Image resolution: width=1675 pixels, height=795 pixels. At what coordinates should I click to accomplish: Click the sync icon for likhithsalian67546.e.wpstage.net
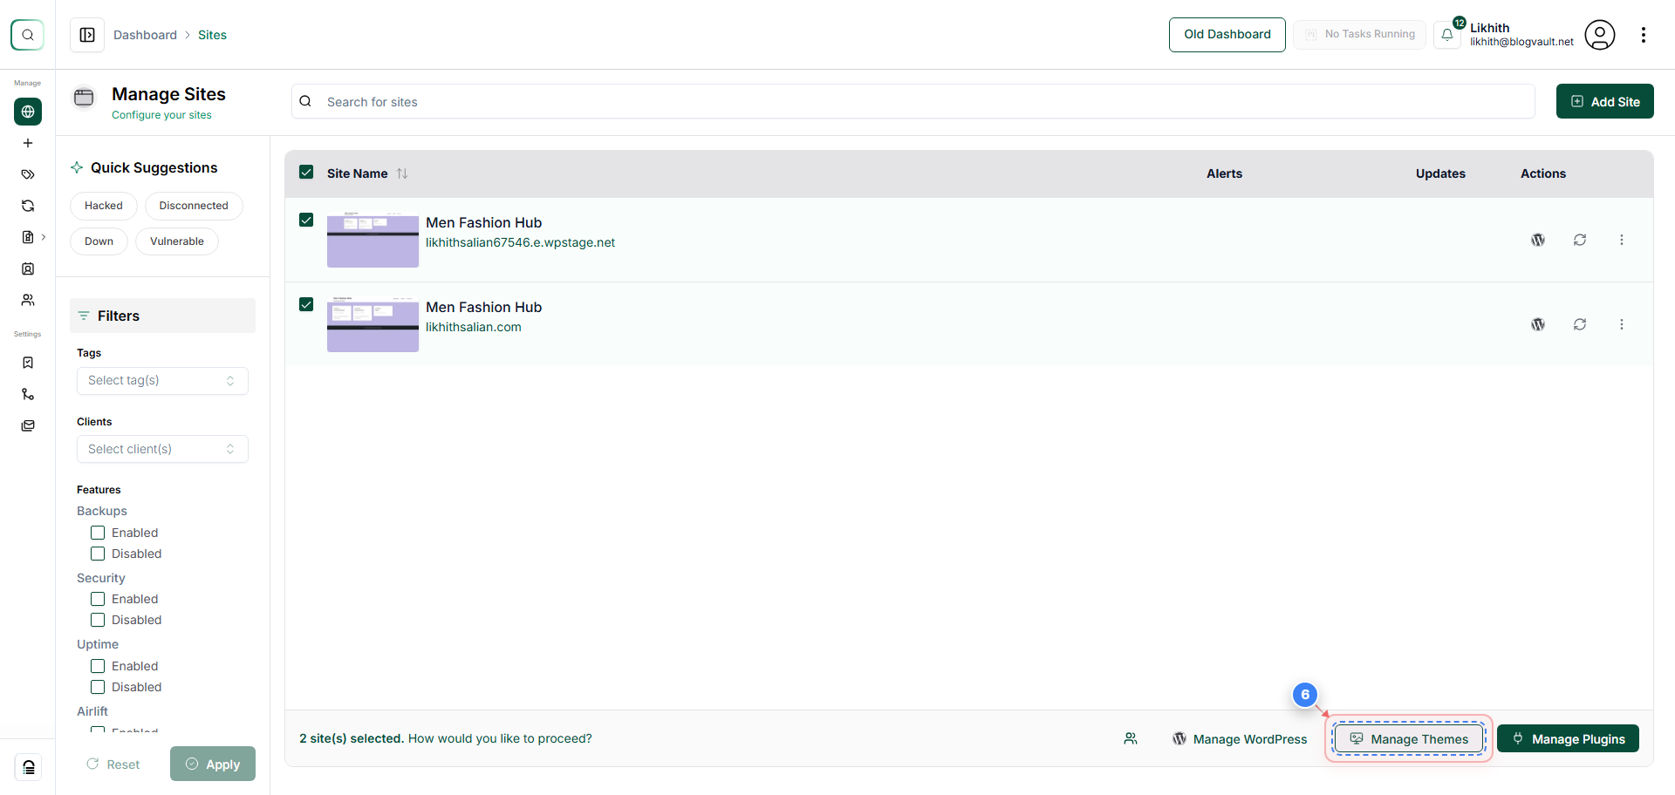[x=1580, y=239]
